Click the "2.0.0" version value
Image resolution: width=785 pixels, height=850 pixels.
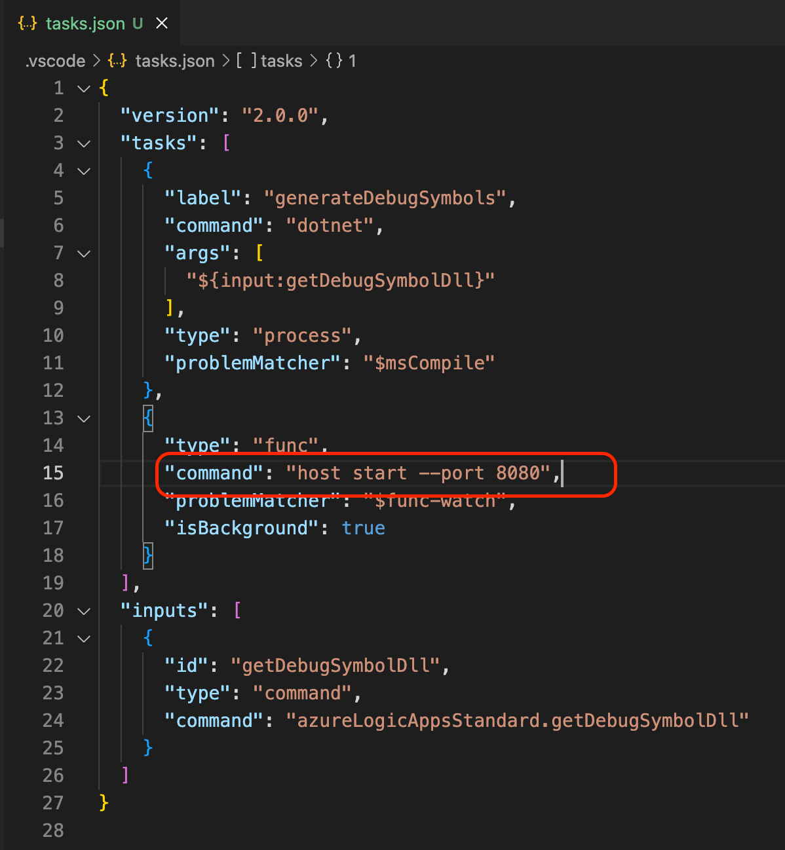280,116
